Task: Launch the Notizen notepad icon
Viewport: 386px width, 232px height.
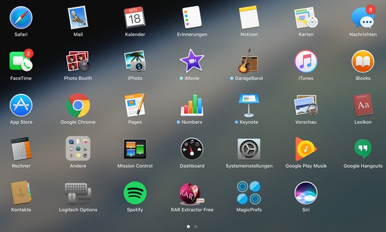Action: tap(249, 17)
